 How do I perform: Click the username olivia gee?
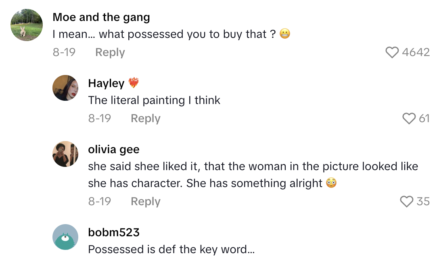(x=113, y=149)
